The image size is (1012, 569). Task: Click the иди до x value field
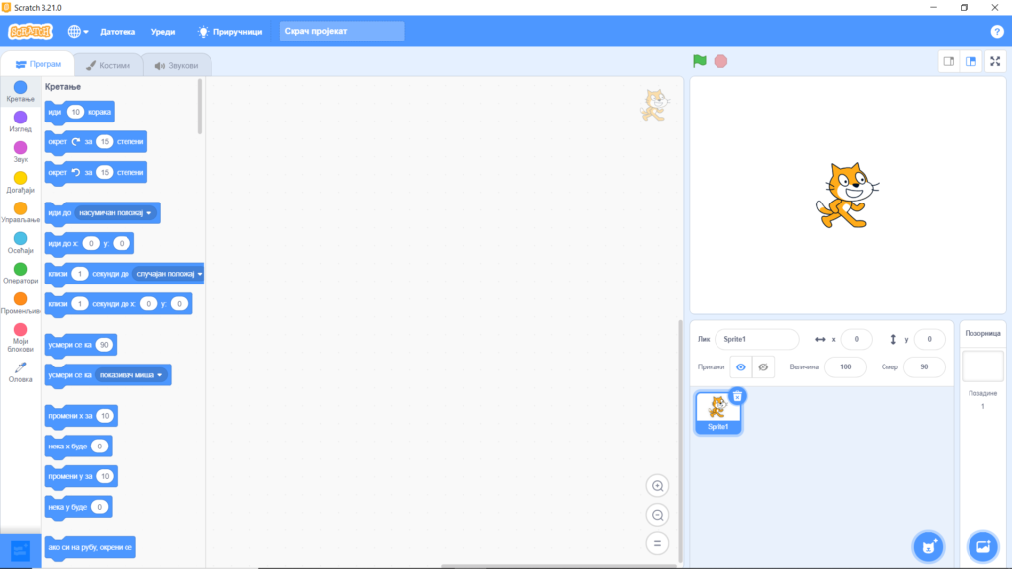[x=91, y=243]
